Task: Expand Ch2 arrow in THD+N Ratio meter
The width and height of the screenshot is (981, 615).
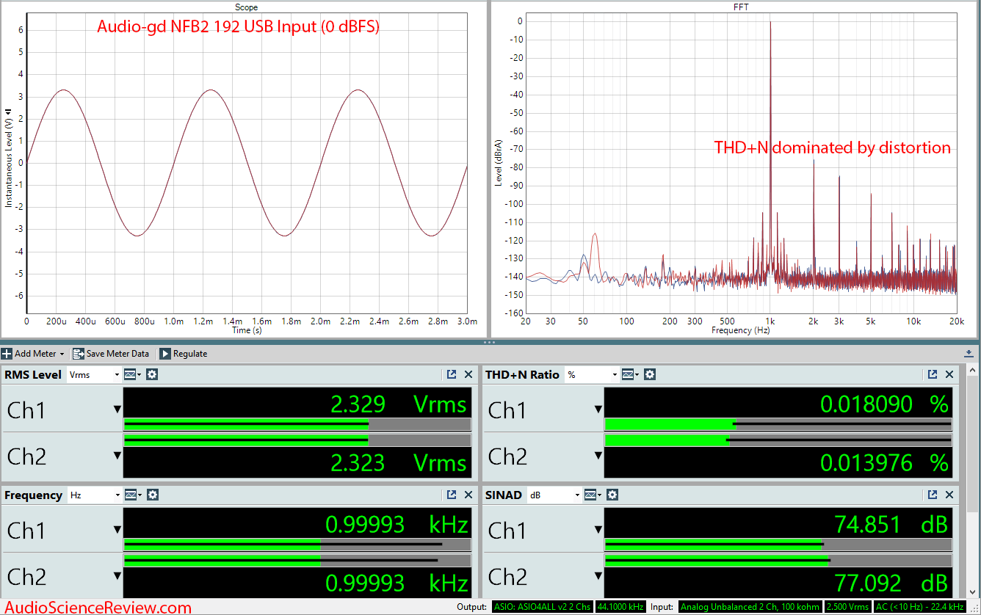Action: point(598,456)
